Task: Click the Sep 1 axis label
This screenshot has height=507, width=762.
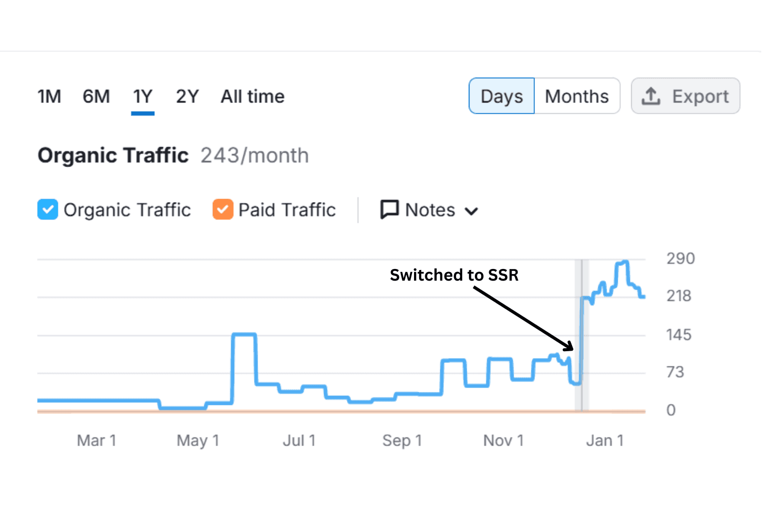Action: tap(402, 441)
